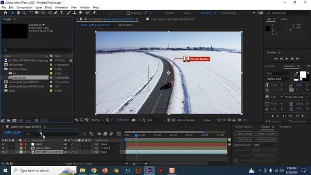Toggle visibility eye of the mp4 layer
The image size is (311, 175).
pyautogui.click(x=3, y=152)
